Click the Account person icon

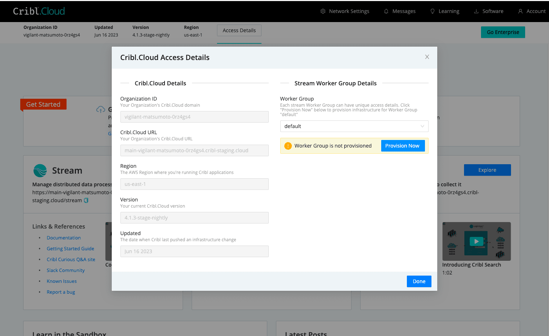pos(520,11)
